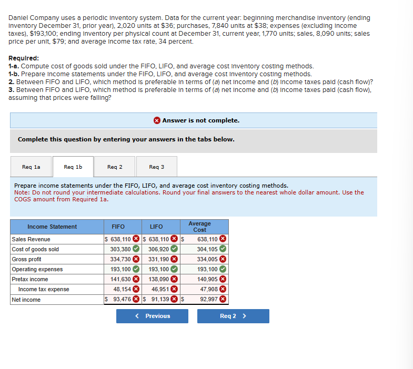Click the 'Net income' row label
The image size is (413, 369).
(x=26, y=300)
